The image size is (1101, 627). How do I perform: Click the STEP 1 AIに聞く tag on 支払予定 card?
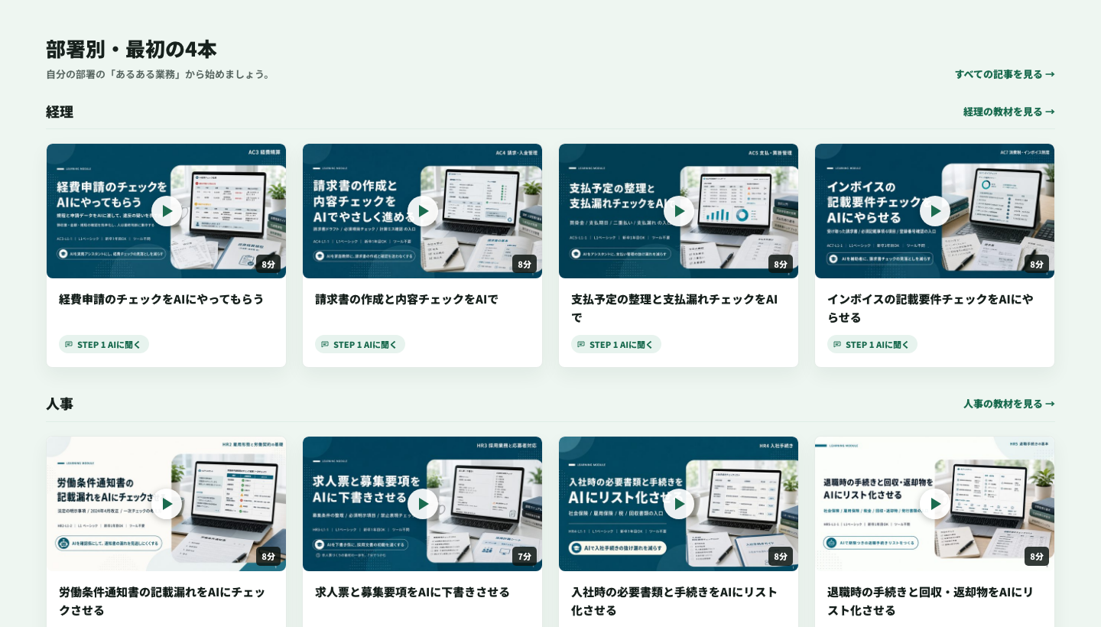pos(616,344)
